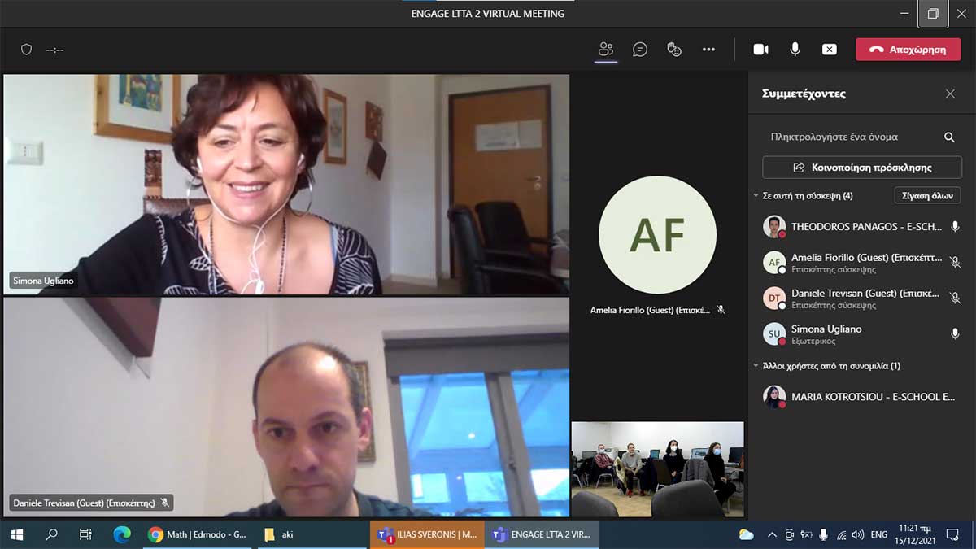
Task: Click Κοινοποίηση πρόσκλησης button
Action: coord(861,168)
